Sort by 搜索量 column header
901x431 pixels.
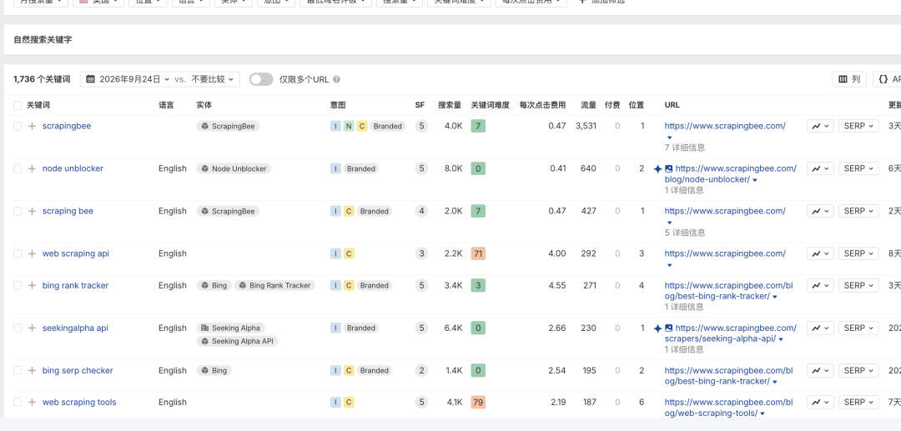tap(450, 105)
